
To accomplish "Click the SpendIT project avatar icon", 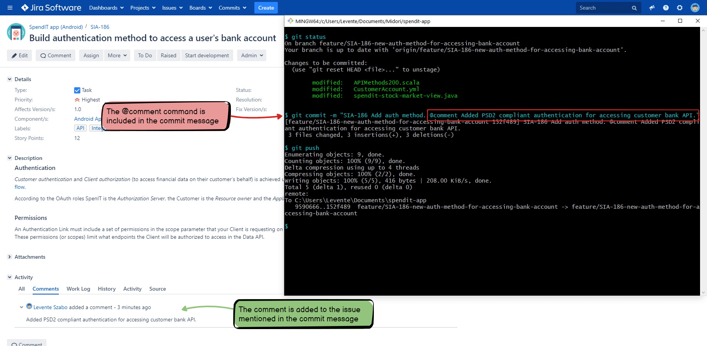I will click(x=16, y=33).
